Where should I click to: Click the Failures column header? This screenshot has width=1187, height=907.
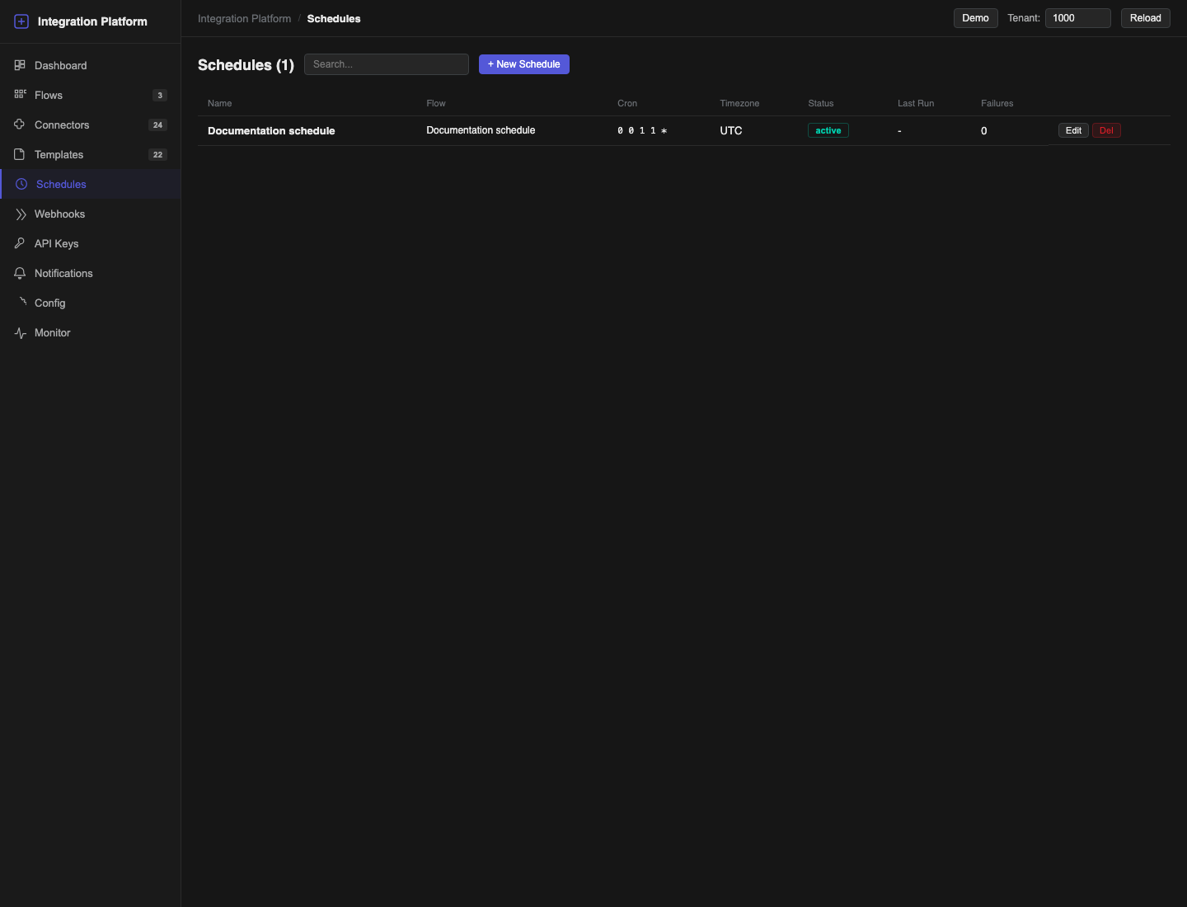coord(997,103)
